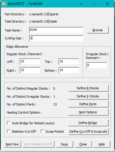Open the Define R-Stocks dialog

click(88, 88)
